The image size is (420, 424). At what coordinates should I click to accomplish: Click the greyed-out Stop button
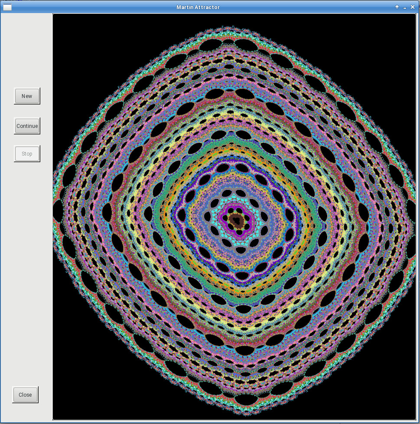[27, 154]
